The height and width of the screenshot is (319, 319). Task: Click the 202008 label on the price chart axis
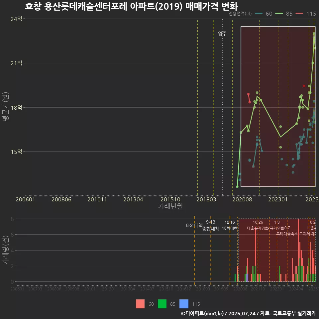coord(242,199)
